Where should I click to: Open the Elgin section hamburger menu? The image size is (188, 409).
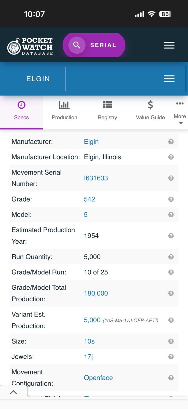(169, 79)
